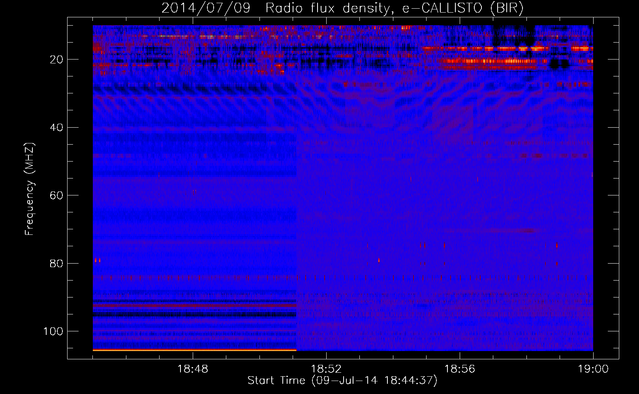639x394 pixels.
Task: Click the frequency tick label '60'
Action: point(56,195)
